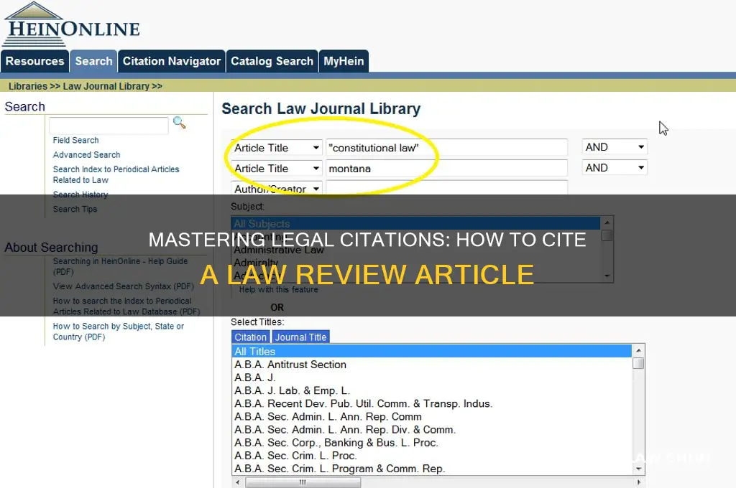Open first Article Title field dropdown

(277, 148)
